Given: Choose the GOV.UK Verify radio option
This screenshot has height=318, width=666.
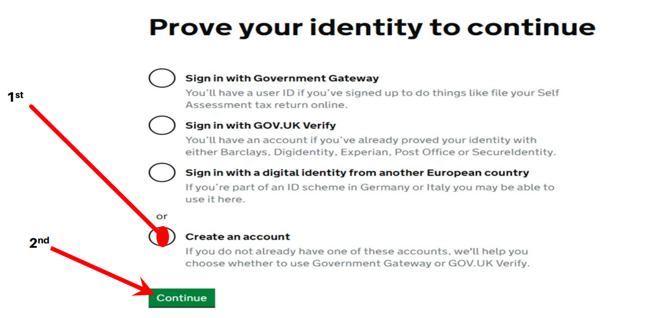Looking at the screenshot, I should [162, 125].
